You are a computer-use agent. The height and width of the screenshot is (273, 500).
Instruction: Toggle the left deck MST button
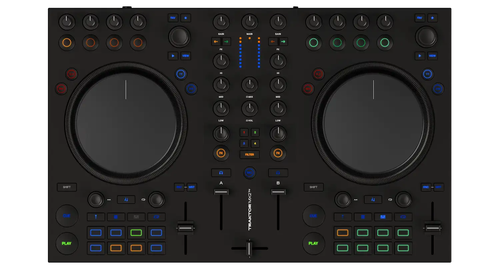(192, 187)
